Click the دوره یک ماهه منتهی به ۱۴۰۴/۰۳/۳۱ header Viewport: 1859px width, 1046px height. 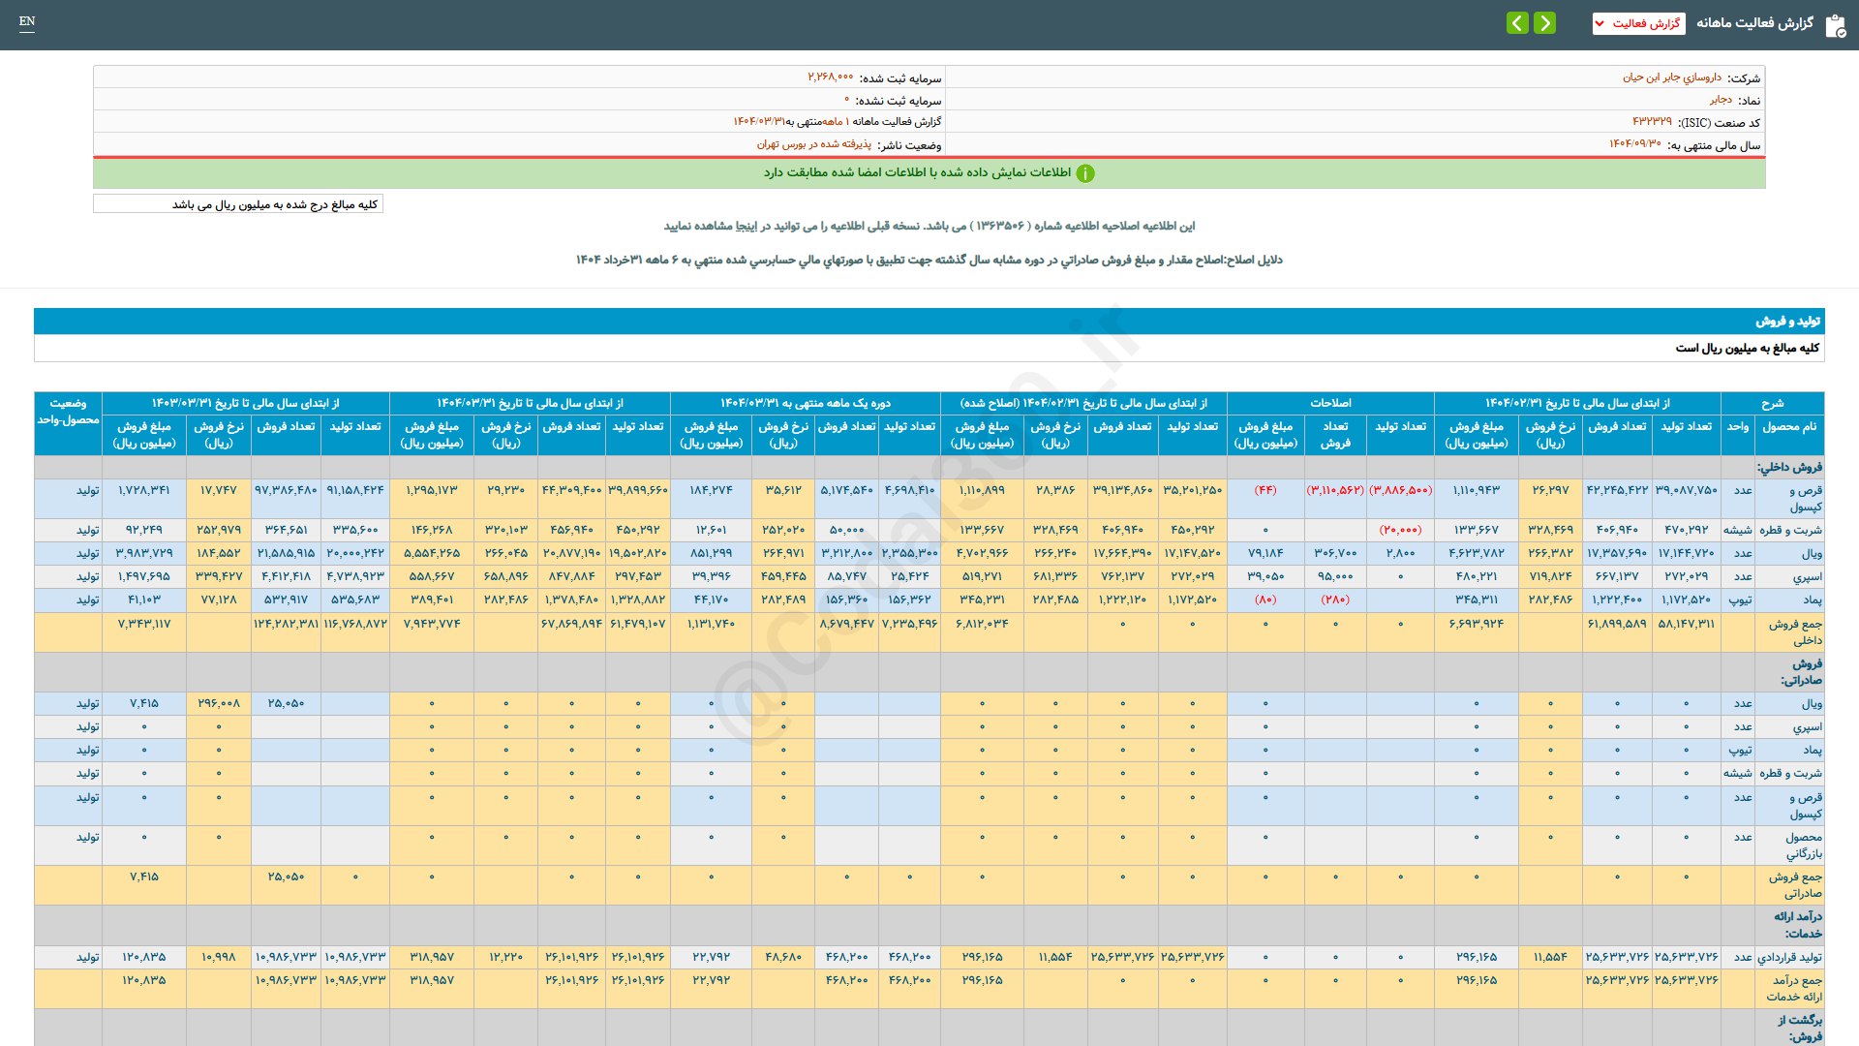tap(805, 403)
